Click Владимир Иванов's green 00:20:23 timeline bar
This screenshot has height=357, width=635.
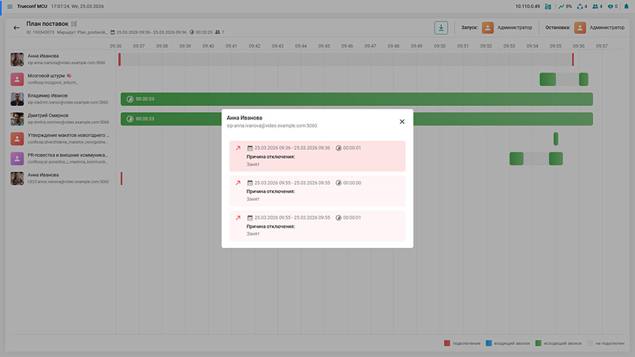click(356, 99)
